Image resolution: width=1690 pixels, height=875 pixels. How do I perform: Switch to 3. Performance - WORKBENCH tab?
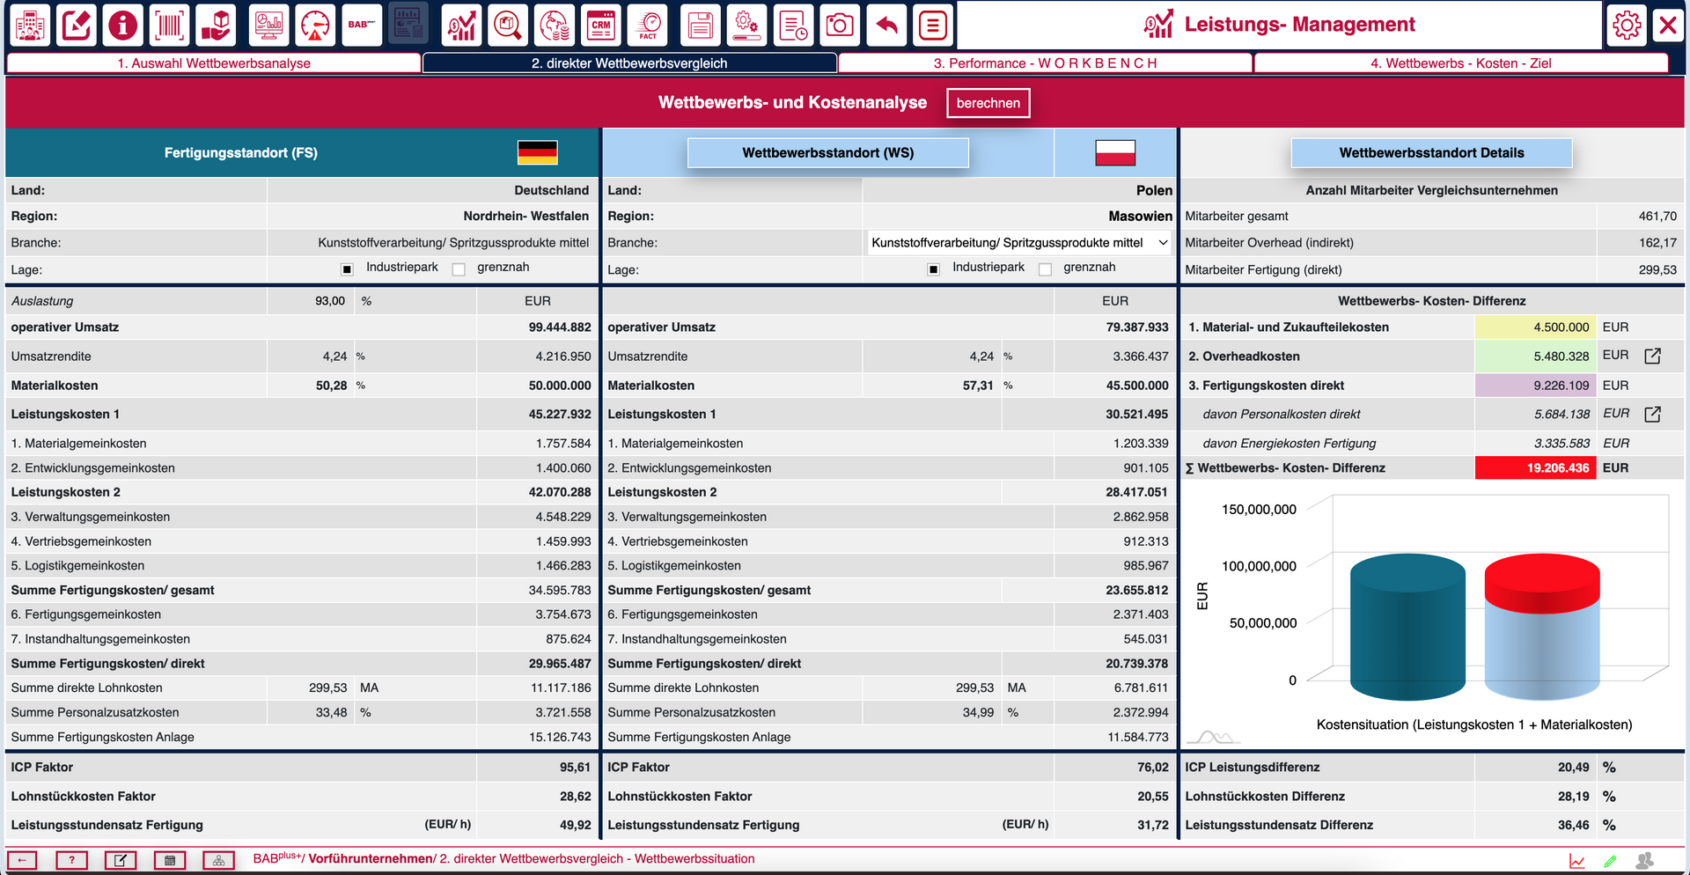[x=1045, y=63]
